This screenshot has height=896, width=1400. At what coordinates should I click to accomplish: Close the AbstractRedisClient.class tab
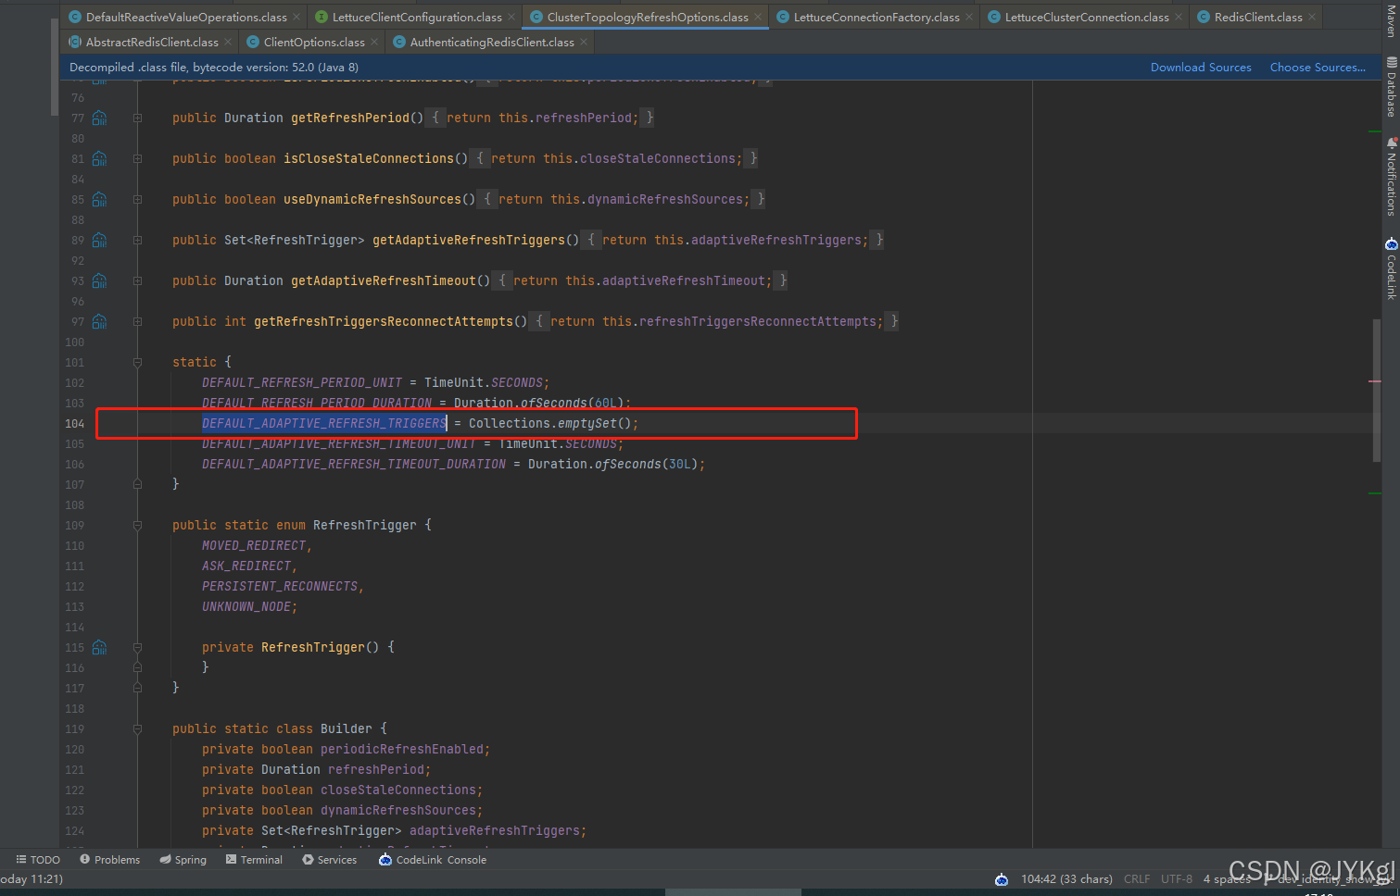click(x=228, y=42)
